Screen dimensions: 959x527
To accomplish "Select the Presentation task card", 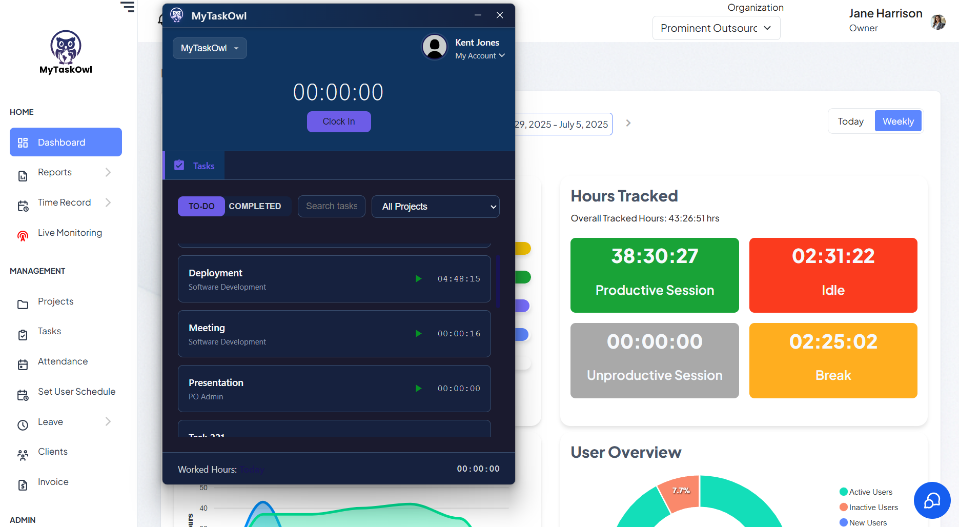I will coord(334,389).
